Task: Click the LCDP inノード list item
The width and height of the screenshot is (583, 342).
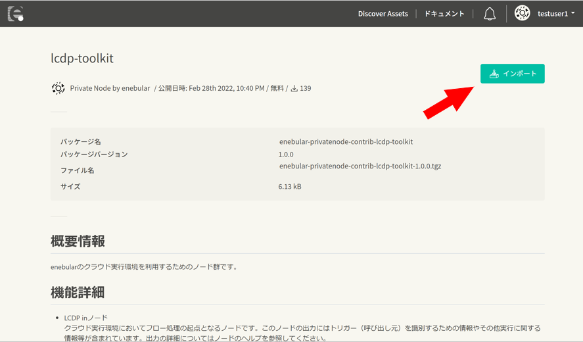Action: coord(86,318)
